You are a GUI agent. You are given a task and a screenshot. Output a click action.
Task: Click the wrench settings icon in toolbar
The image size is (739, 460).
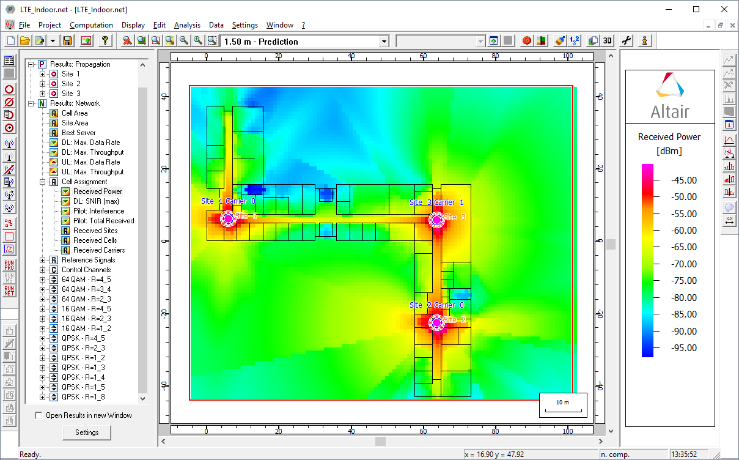pos(627,41)
